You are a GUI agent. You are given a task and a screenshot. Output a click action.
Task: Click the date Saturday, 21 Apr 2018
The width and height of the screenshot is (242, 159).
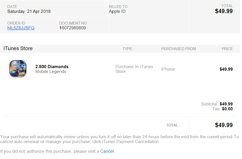[29, 11]
